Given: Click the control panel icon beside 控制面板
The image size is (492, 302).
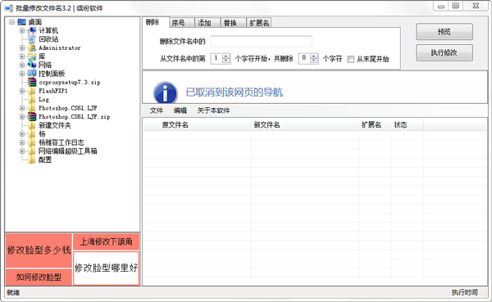Looking at the screenshot, I should (32, 74).
